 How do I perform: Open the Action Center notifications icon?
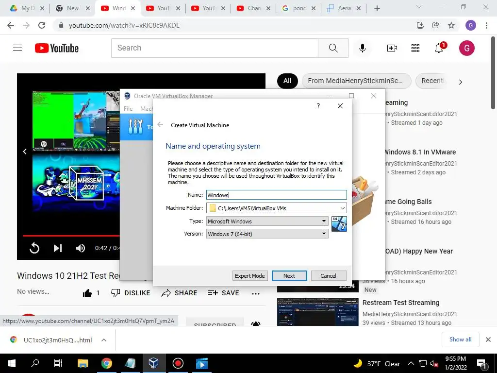tap(482, 364)
